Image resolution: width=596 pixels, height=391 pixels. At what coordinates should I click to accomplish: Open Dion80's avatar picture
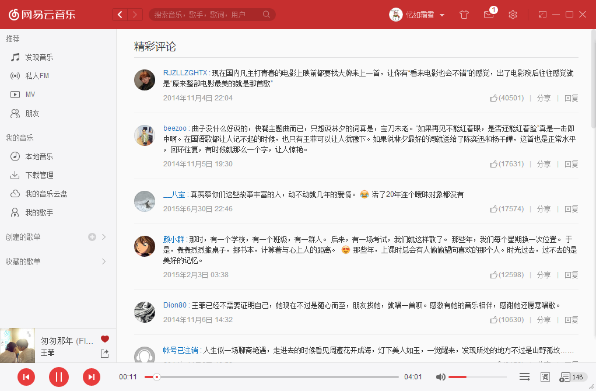tap(145, 312)
